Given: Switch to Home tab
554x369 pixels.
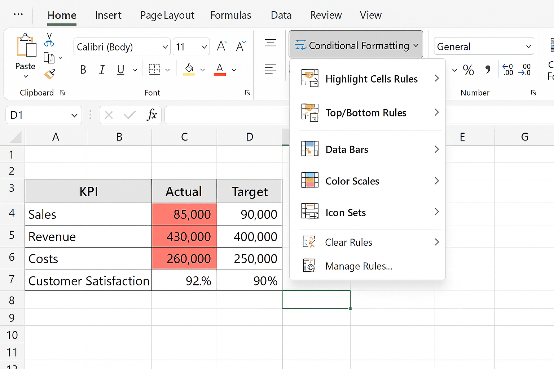Looking at the screenshot, I should coord(62,15).
